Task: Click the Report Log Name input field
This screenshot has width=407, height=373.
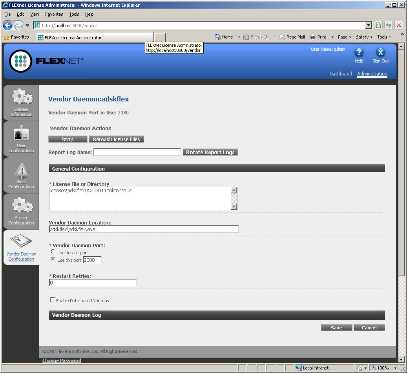Action: click(137, 152)
